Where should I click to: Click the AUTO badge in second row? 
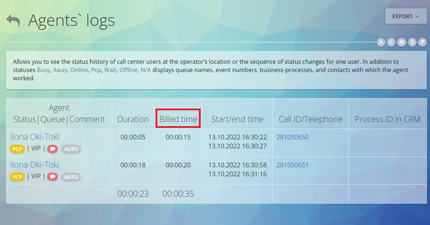tap(71, 177)
